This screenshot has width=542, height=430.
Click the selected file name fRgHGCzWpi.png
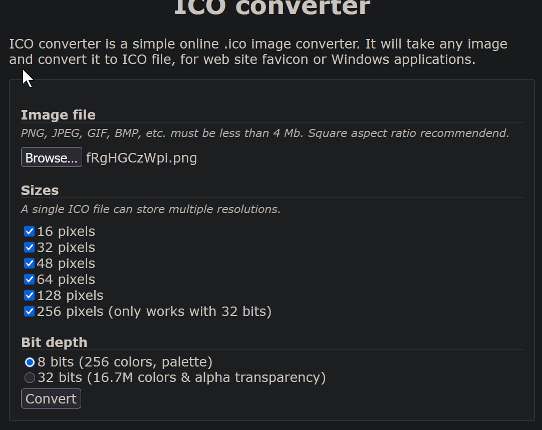click(142, 158)
